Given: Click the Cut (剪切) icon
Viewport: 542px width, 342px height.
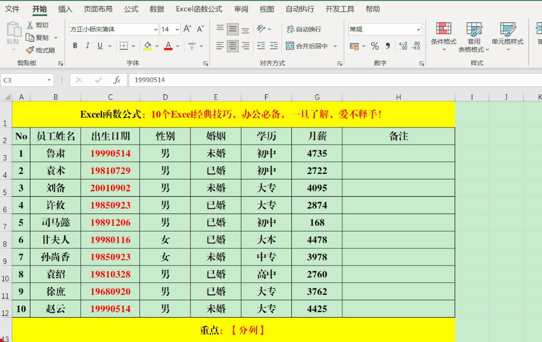Looking at the screenshot, I should (x=36, y=24).
